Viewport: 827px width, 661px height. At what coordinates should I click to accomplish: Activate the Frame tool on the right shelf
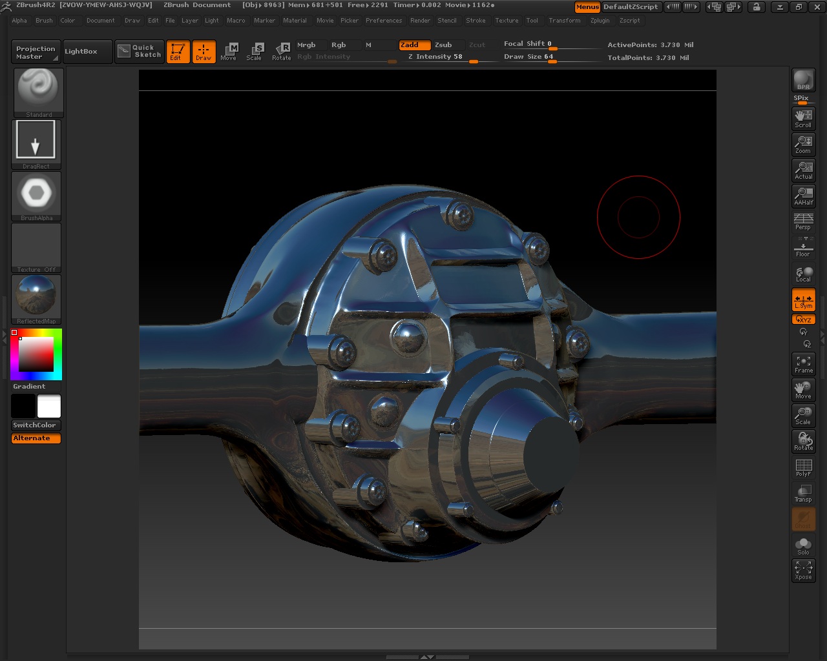point(803,363)
